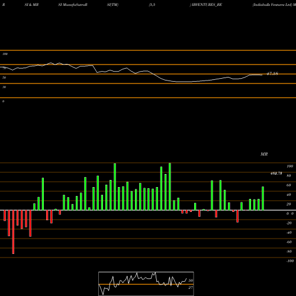Screen dimensions: 296x296
Task: Click the RSI value '47.58'
Action: point(272,73)
